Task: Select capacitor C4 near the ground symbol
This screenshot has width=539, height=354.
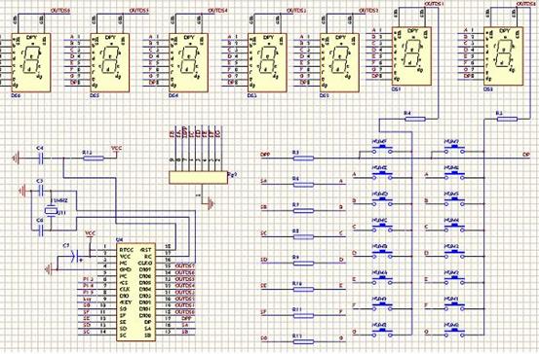Action: point(41,159)
